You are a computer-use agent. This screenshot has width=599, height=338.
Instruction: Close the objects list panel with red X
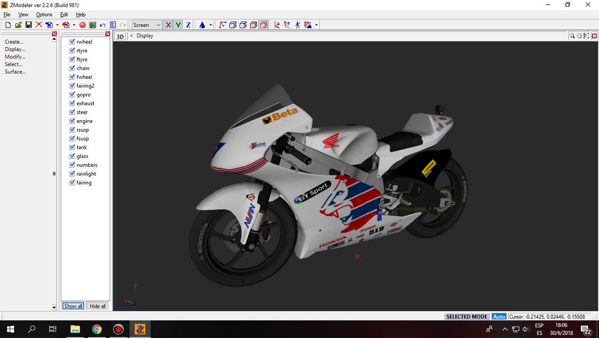[x=108, y=34]
